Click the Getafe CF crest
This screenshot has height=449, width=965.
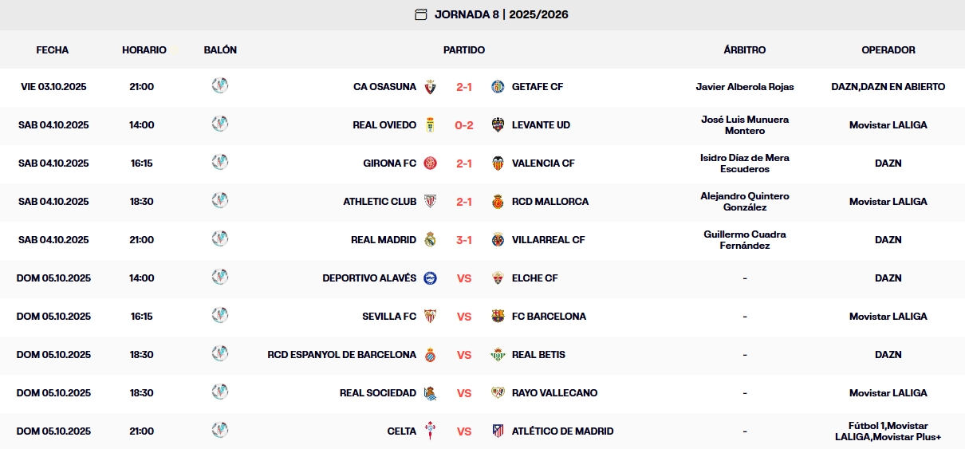tap(498, 87)
